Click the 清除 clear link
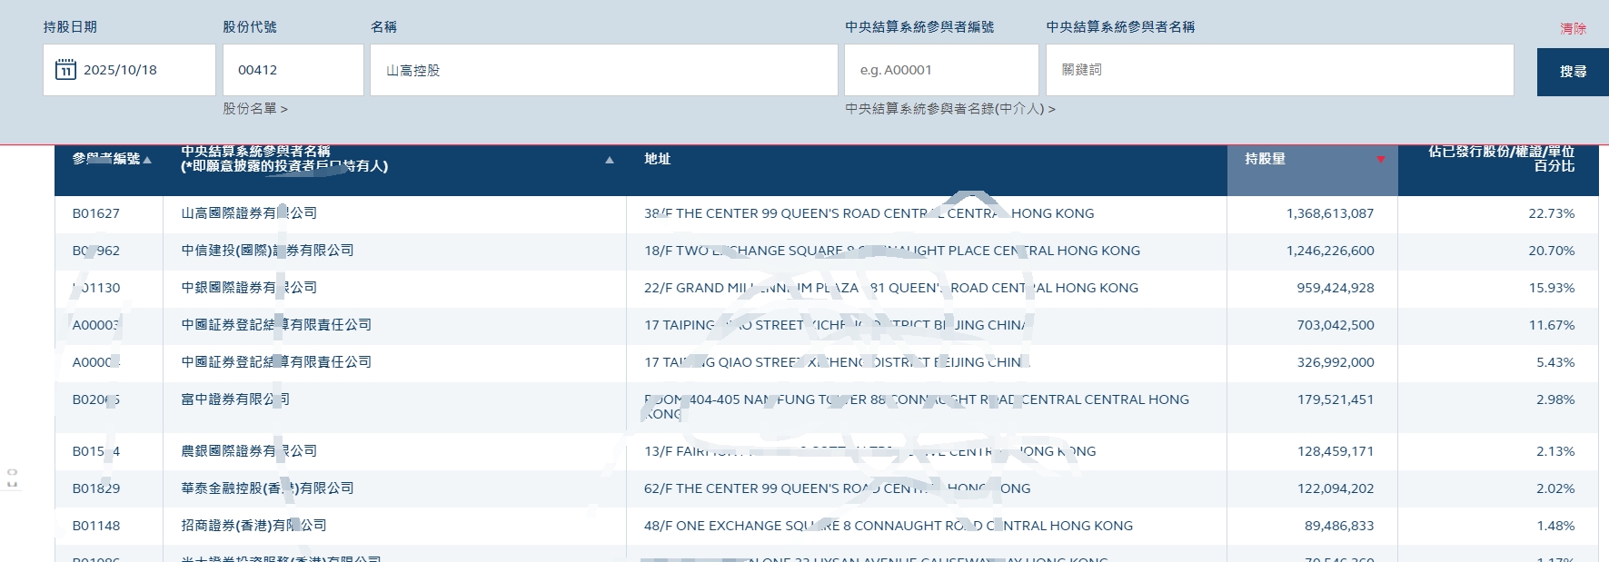 tap(1573, 29)
